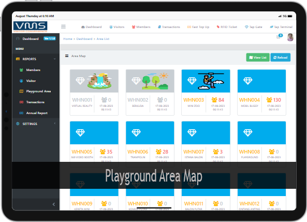The width and height of the screenshot is (307, 222).
Task: Click the Dashboard breadcrumb link
Action: pyautogui.click(x=84, y=39)
